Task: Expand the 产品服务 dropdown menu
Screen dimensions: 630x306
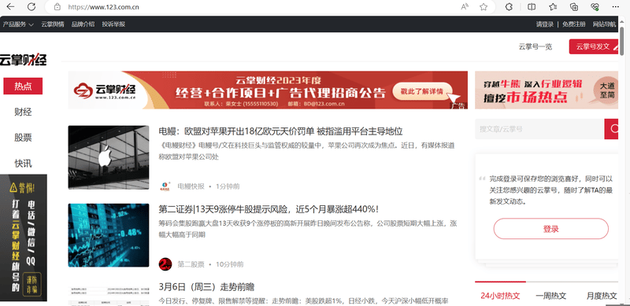Action: tap(18, 24)
